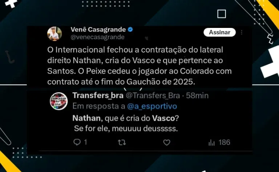Open the Transfers_bra avatar image
Screen dimensions: 279x172
pyautogui.click(x=59, y=101)
